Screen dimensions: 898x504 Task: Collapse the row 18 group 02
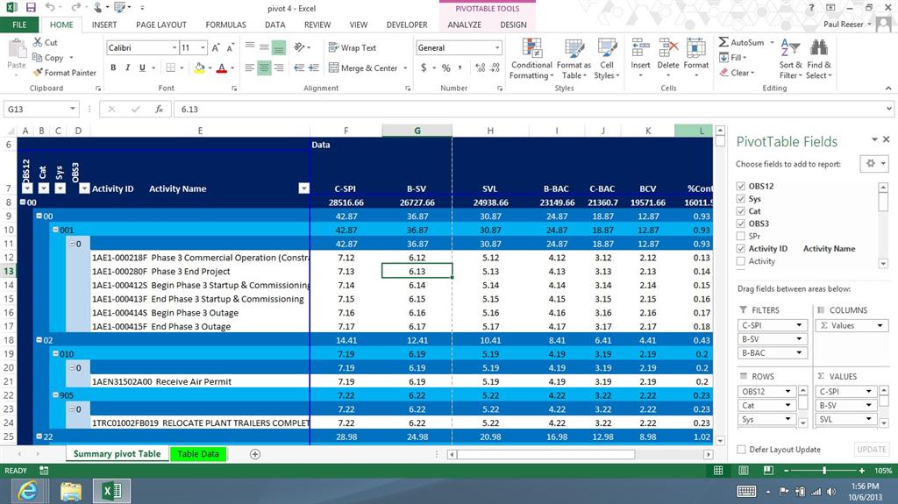(x=39, y=340)
